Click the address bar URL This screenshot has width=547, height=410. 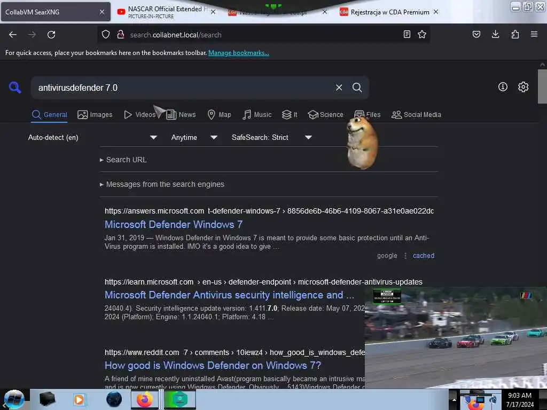[175, 35]
